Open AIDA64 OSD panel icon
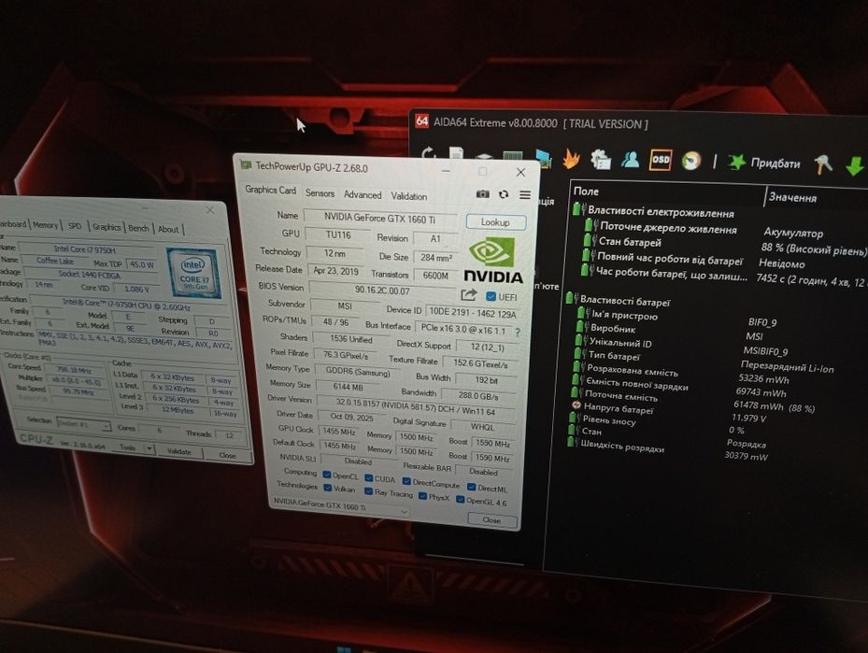The image size is (868, 653). (x=661, y=160)
